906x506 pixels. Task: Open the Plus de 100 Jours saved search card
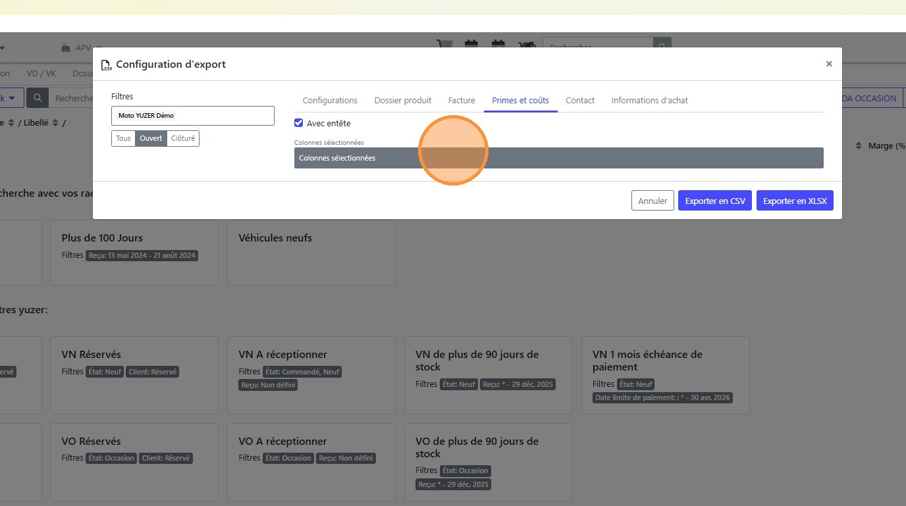coord(134,253)
